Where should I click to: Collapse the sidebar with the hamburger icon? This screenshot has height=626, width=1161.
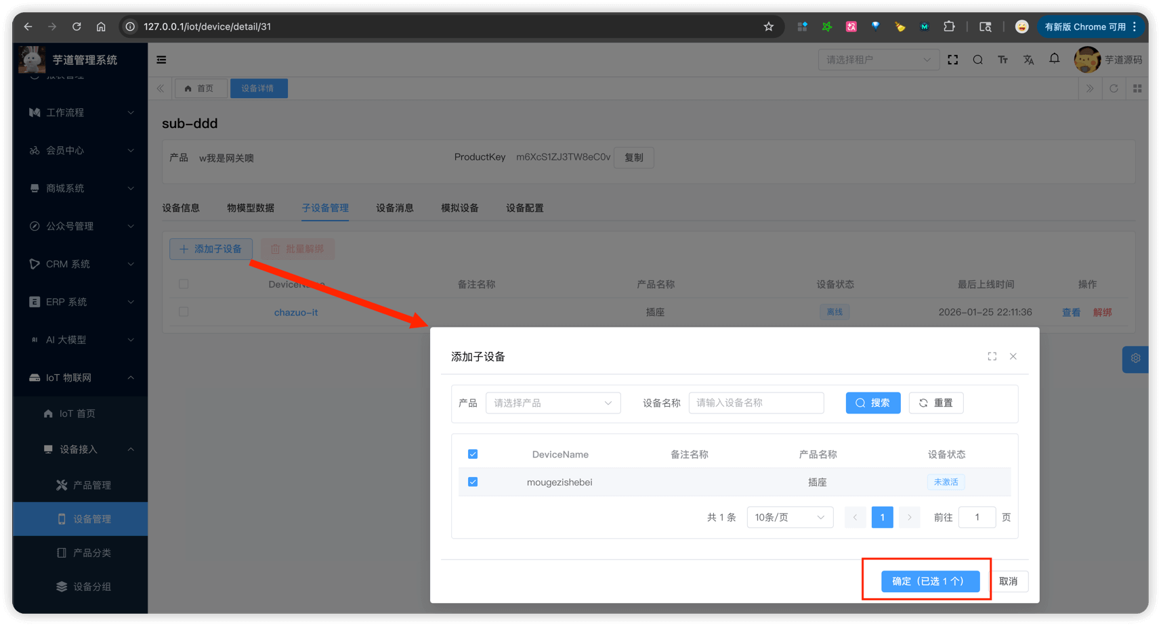[x=161, y=60]
